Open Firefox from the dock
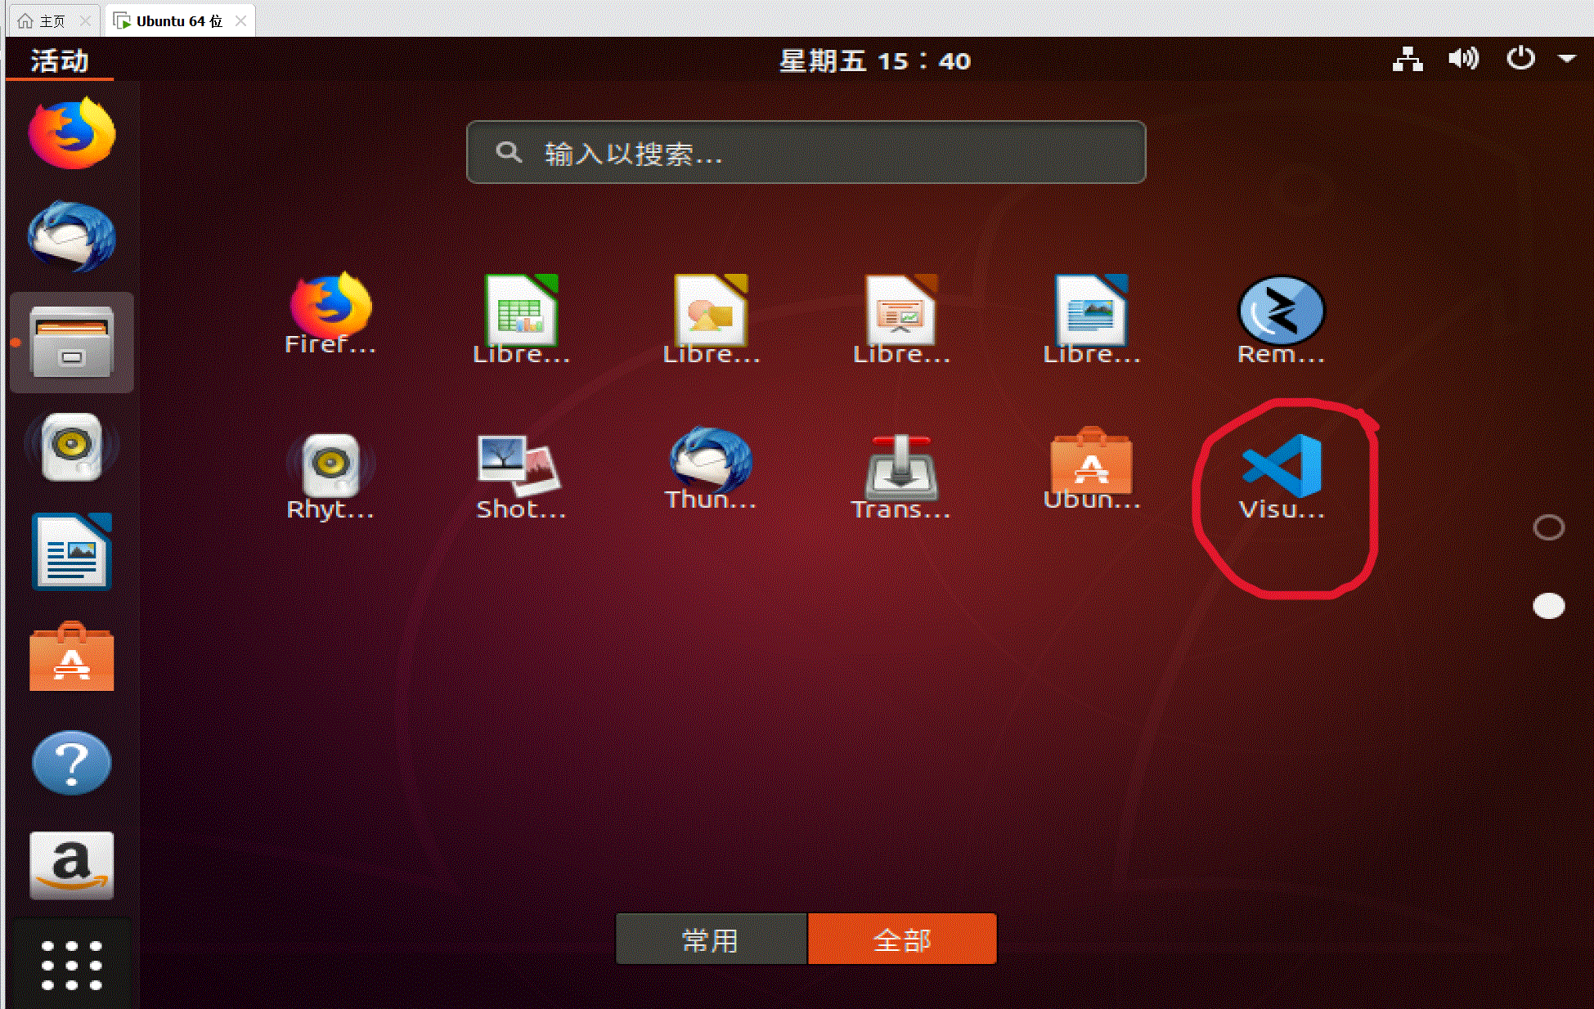Image resolution: width=1594 pixels, height=1009 pixels. coord(72,134)
